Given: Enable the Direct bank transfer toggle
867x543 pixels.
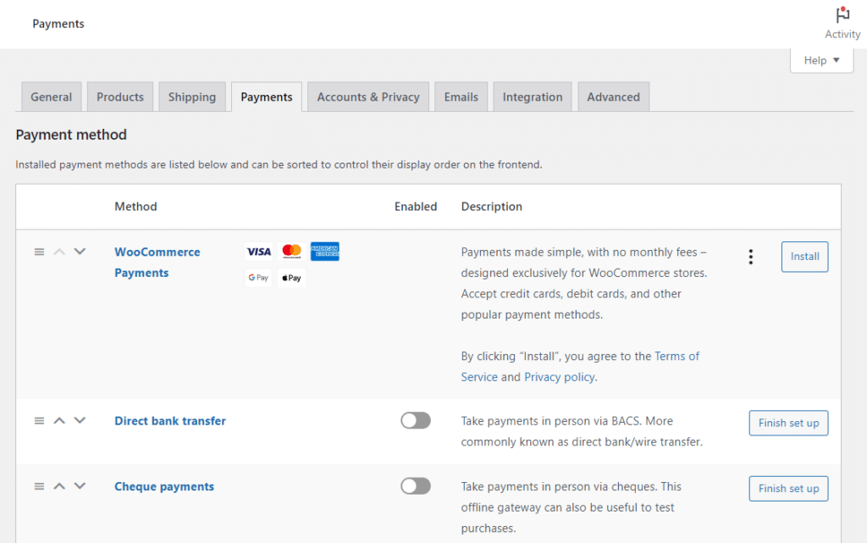Looking at the screenshot, I should coord(415,420).
